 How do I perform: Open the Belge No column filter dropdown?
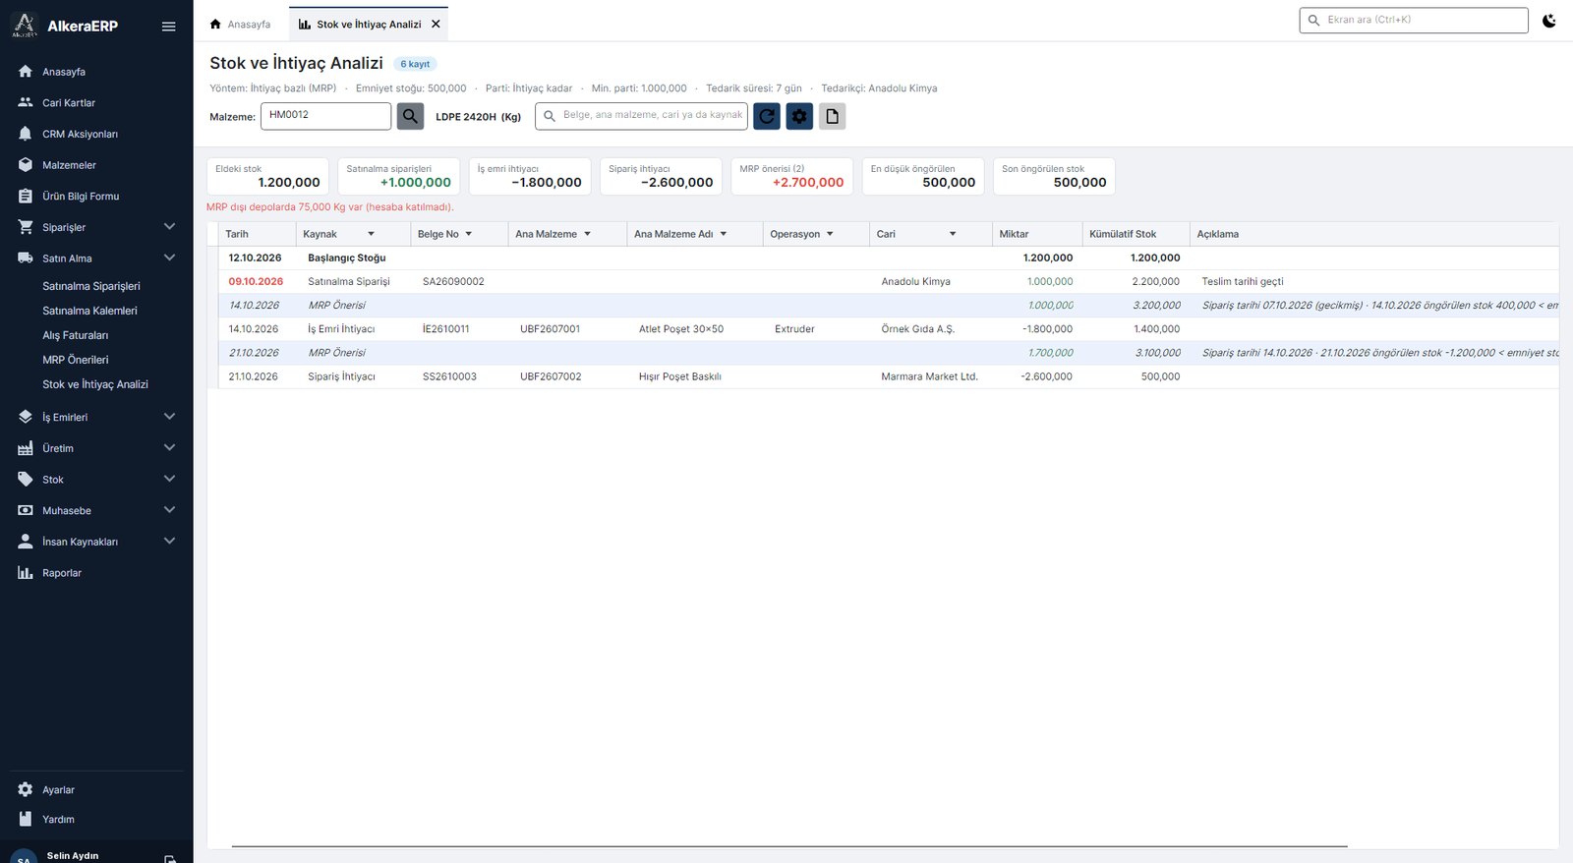468,234
